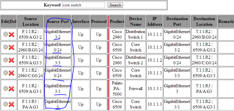Select destination location T:1:1:R2 2960/C:G0/24
The width and height of the screenshot is (234, 111).
(204, 60)
